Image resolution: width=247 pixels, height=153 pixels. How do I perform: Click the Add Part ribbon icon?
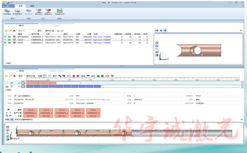(x=7, y=11)
